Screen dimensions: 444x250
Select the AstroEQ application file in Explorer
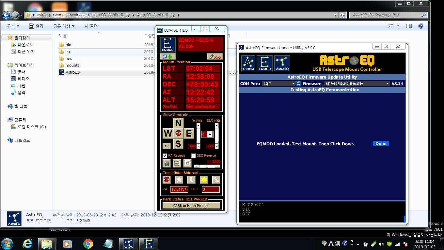coord(72,72)
